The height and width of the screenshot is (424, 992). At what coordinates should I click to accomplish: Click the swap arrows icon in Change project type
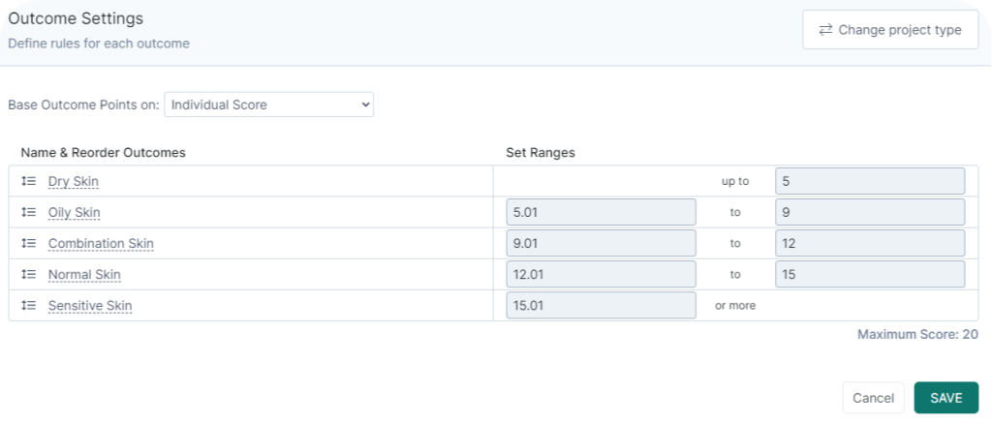pos(825,30)
